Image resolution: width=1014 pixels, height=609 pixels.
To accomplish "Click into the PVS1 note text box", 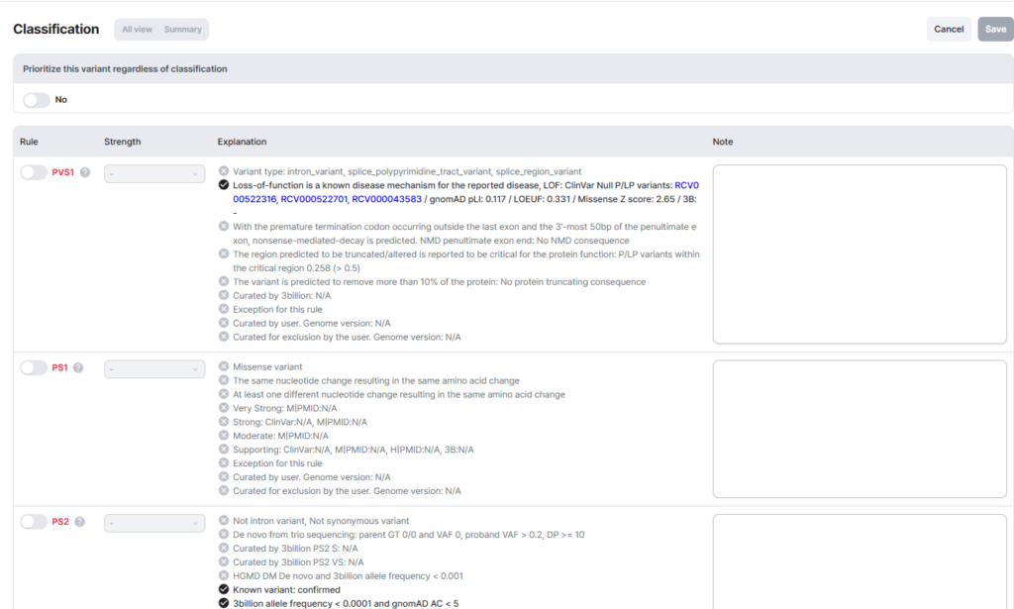I will (x=860, y=254).
